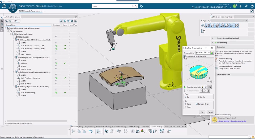Collapse Tool Change.3 Drill D5 node

tap(14, 57)
